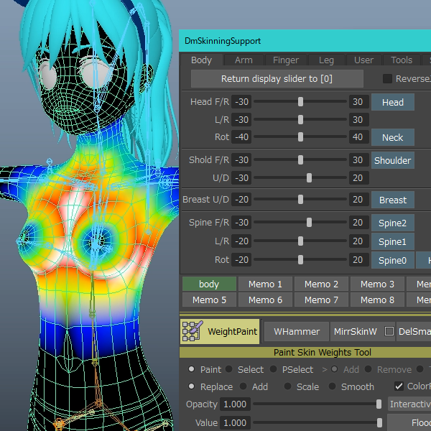Click the Neck joint button
431x431 pixels.
393,137
